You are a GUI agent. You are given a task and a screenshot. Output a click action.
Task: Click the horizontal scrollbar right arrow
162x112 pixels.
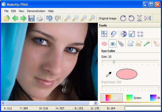[x=96, y=103]
